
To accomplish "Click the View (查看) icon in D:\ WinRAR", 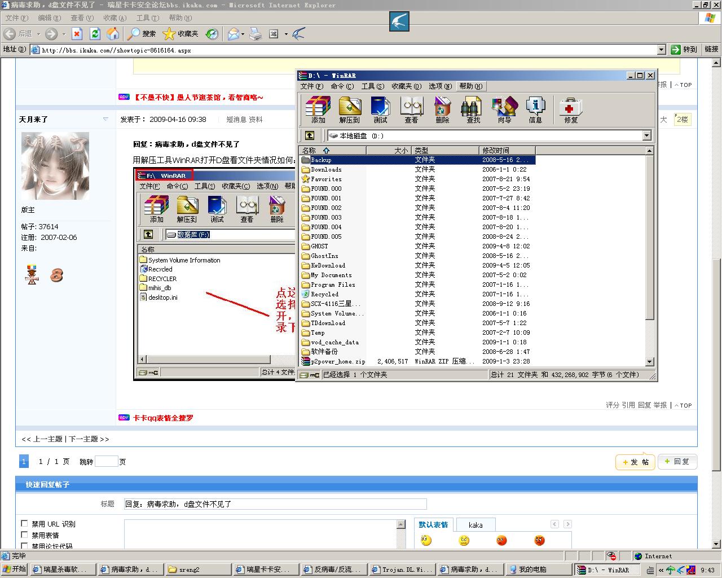I will [411, 110].
